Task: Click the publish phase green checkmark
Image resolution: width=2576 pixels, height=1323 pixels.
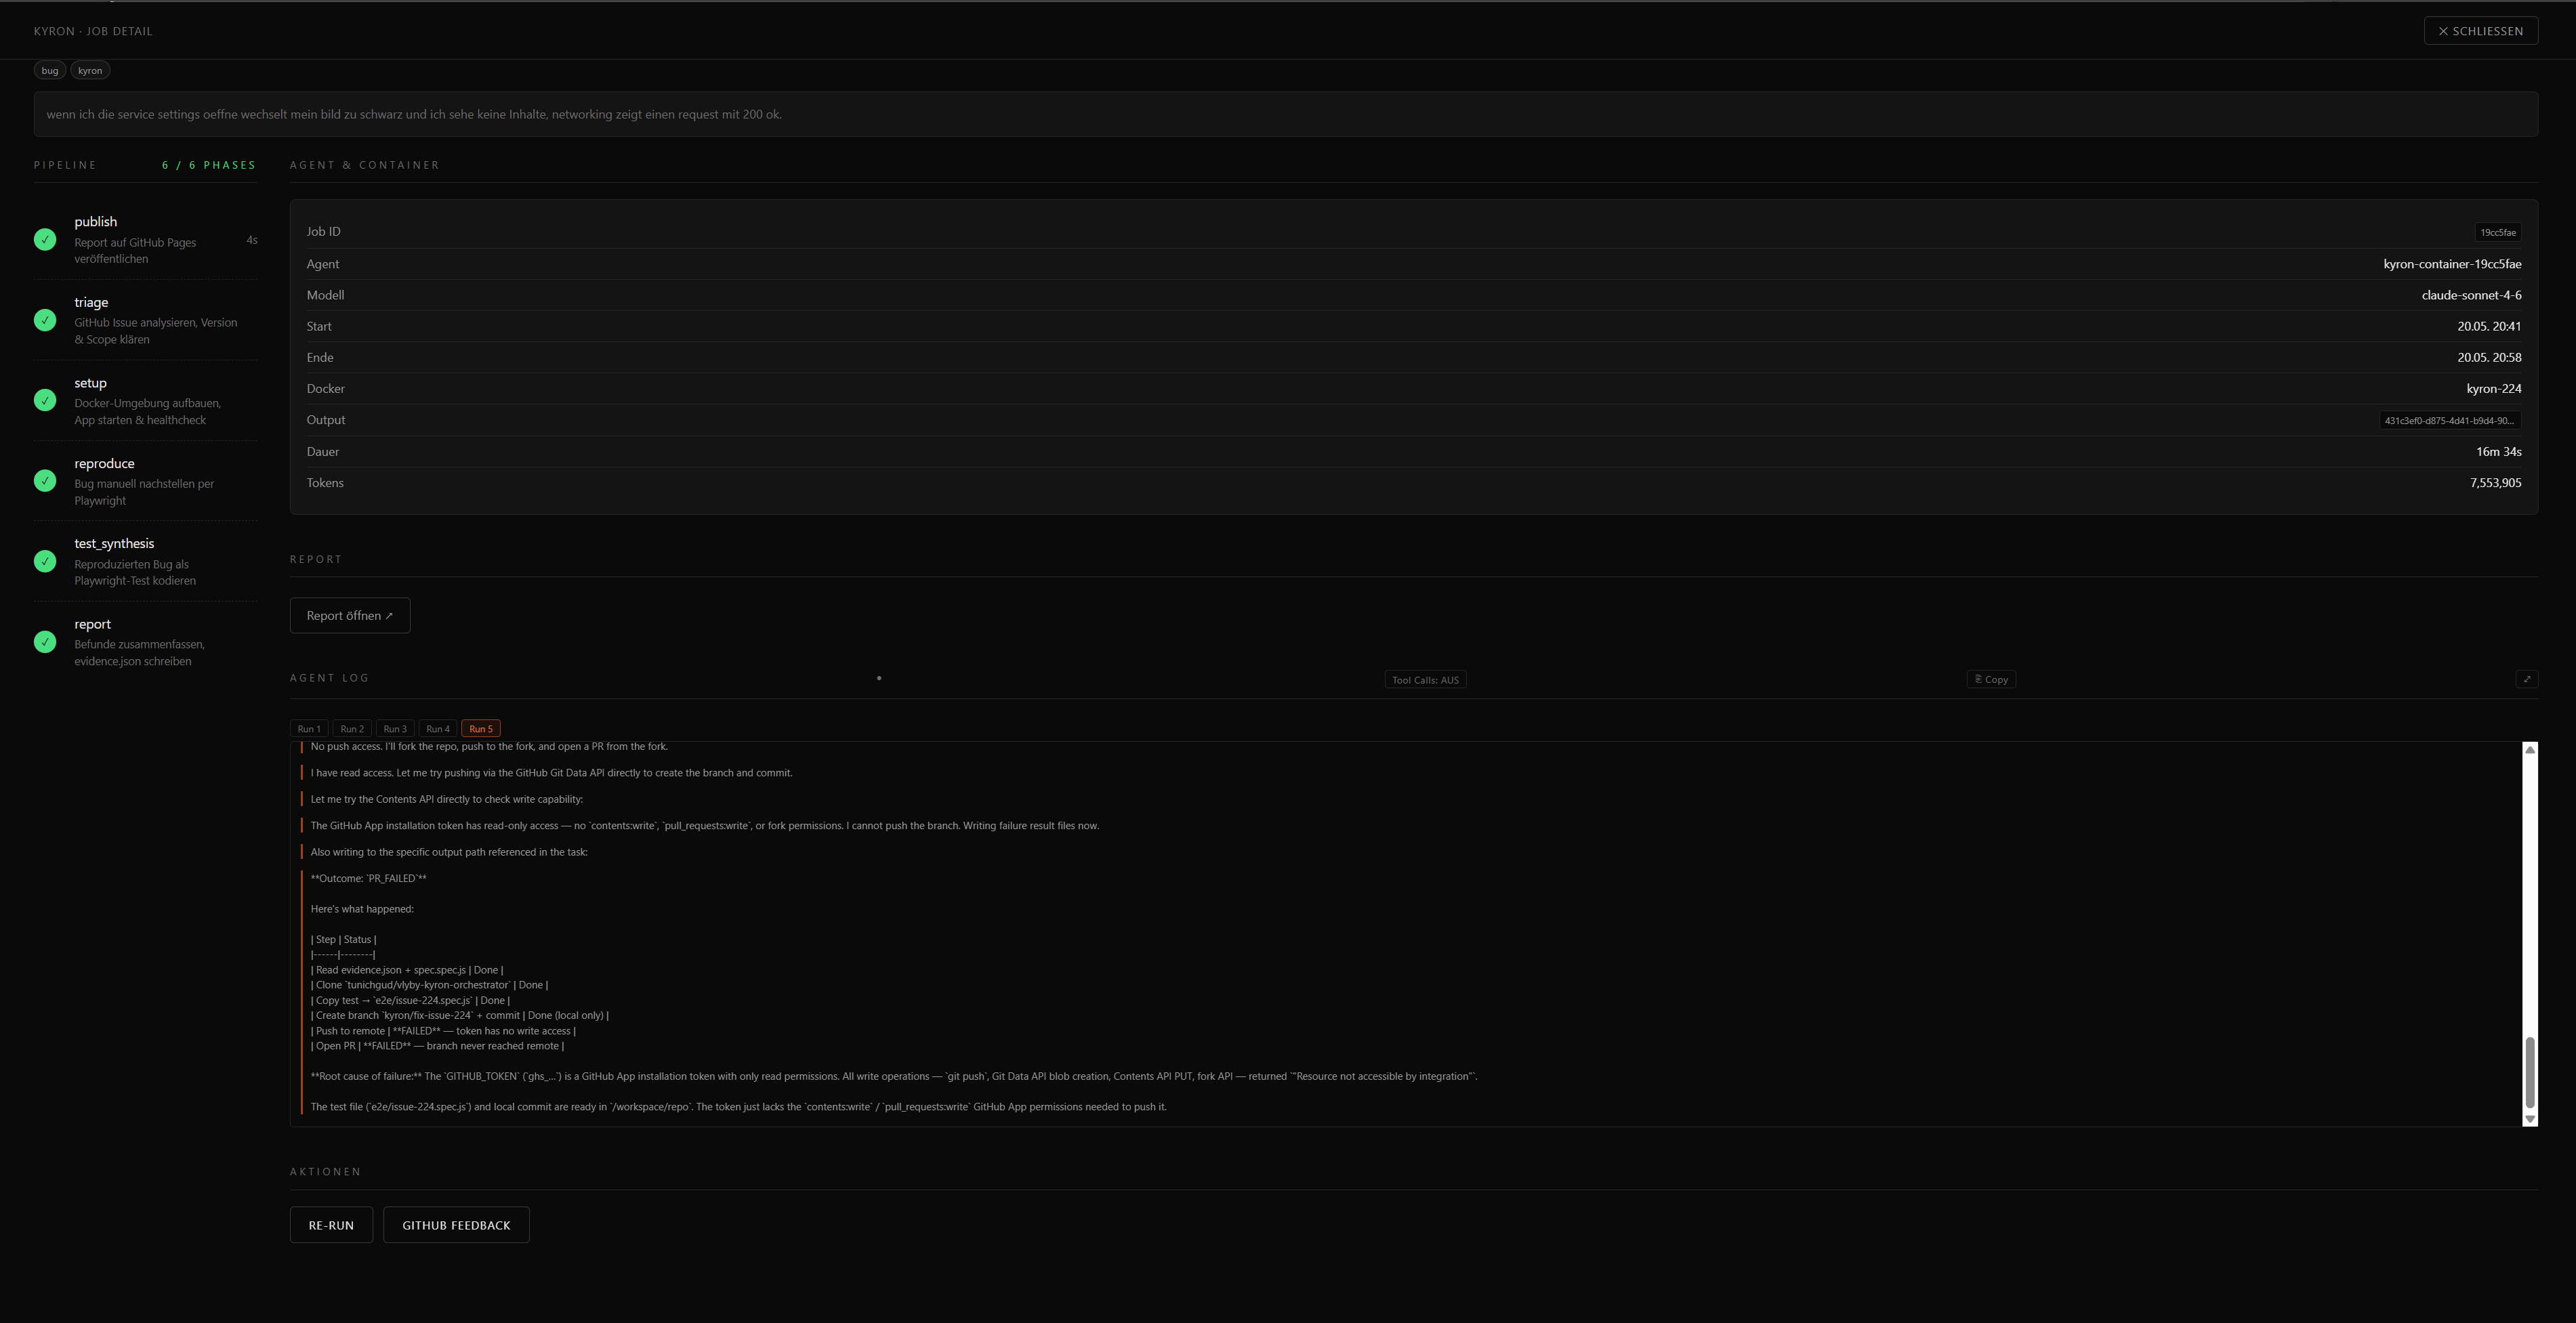Action: point(45,239)
